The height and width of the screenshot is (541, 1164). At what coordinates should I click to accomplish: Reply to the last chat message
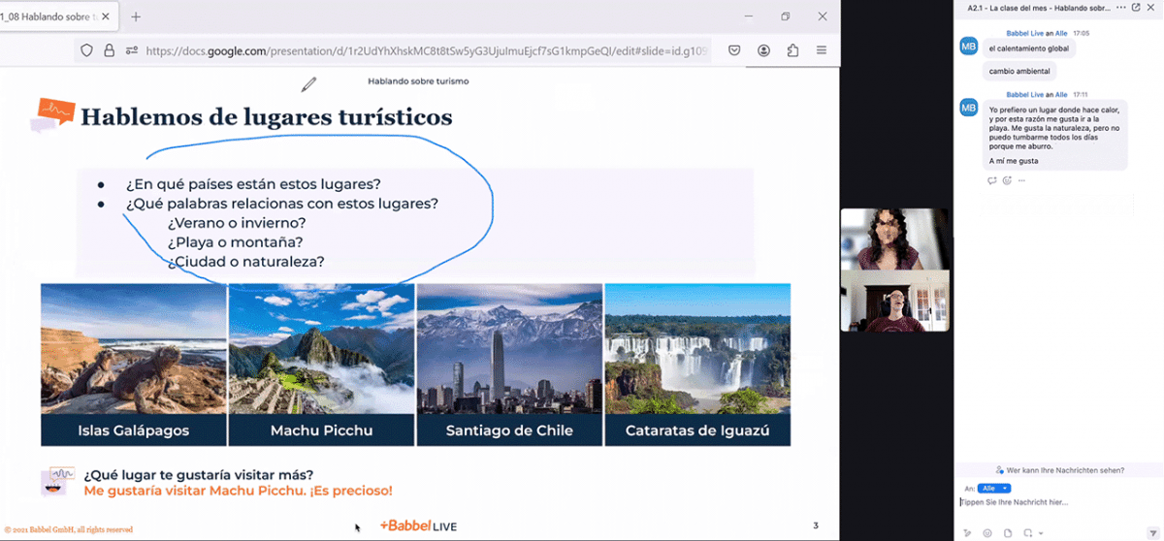tap(991, 180)
